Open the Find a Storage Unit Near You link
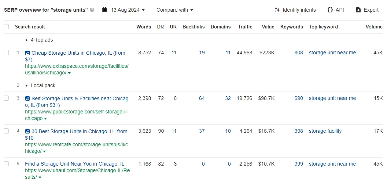The height and width of the screenshot is (182, 387). click(74, 164)
